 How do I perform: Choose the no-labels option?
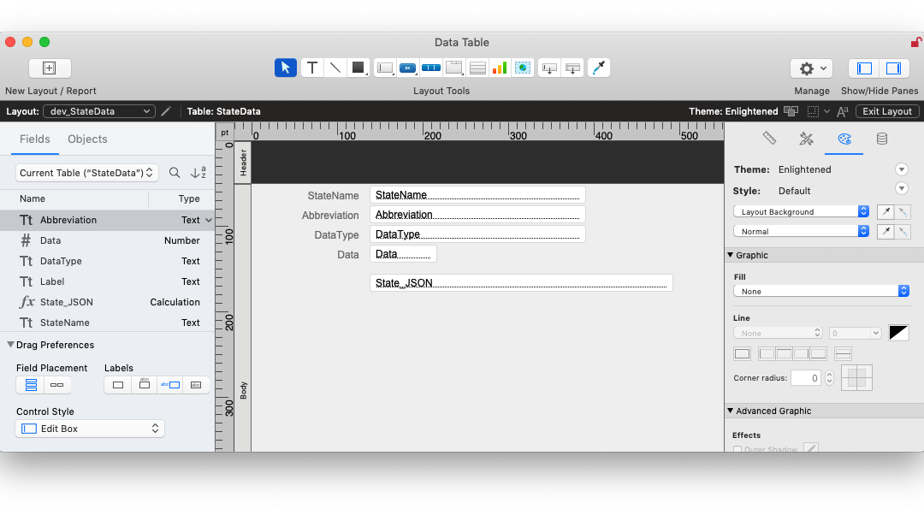[118, 385]
